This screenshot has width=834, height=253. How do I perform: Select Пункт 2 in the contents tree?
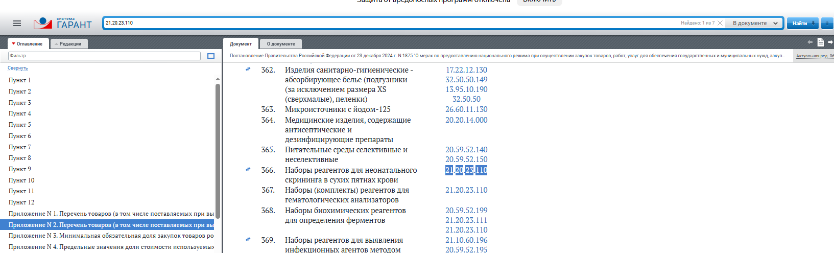coord(20,91)
